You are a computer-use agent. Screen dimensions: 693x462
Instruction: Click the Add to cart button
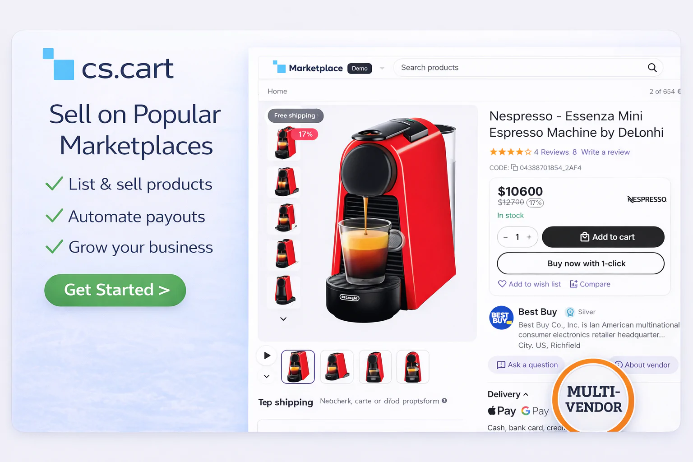(x=603, y=237)
